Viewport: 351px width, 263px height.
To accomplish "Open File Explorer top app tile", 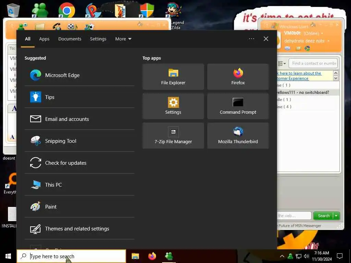I will (x=173, y=77).
